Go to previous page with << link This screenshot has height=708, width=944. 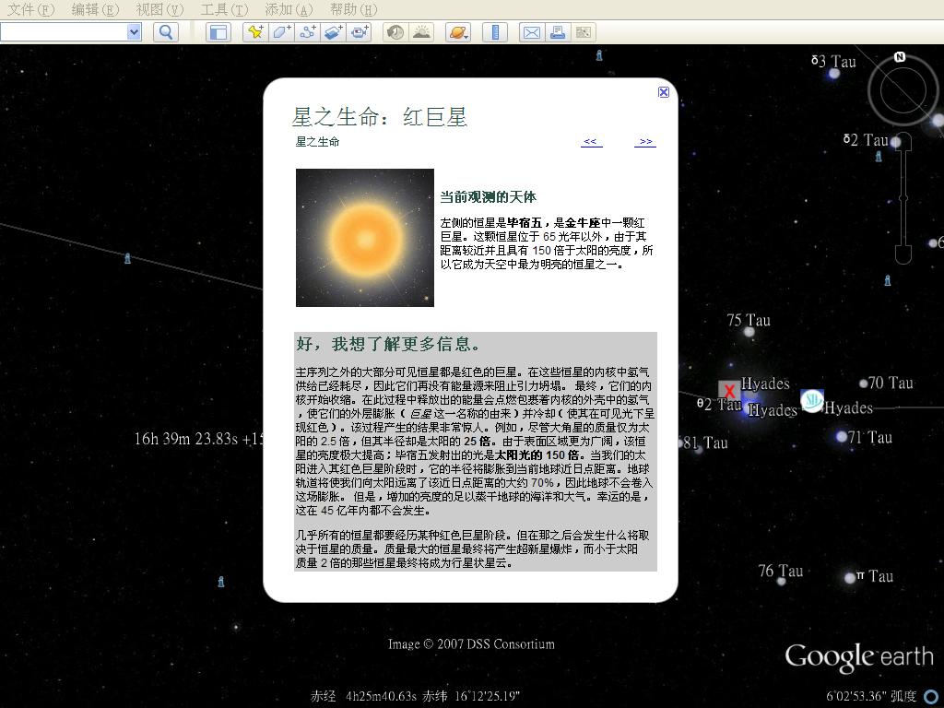pyautogui.click(x=590, y=141)
